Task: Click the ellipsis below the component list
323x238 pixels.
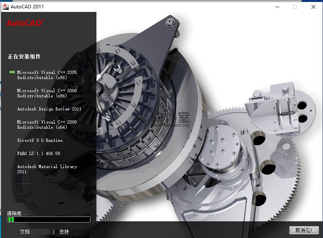Action: [24, 183]
